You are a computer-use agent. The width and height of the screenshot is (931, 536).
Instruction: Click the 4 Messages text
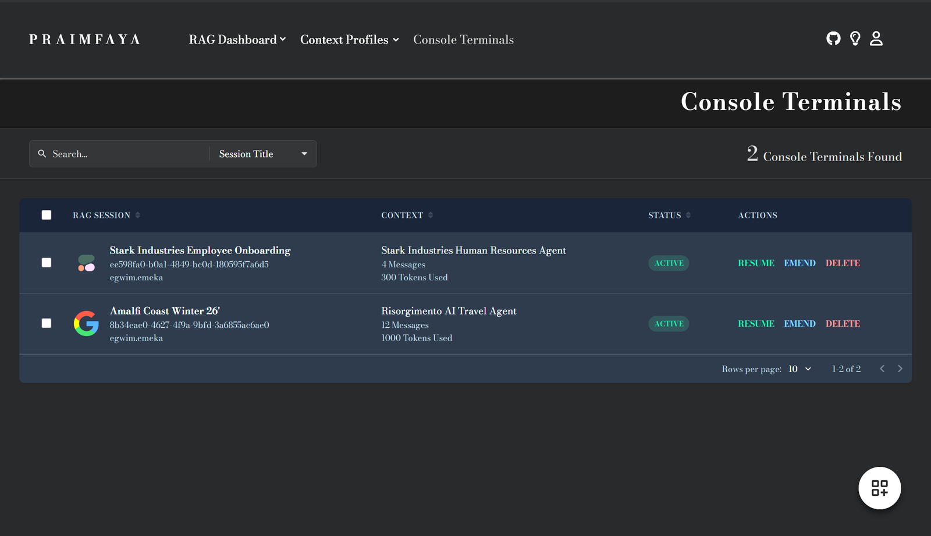click(403, 265)
